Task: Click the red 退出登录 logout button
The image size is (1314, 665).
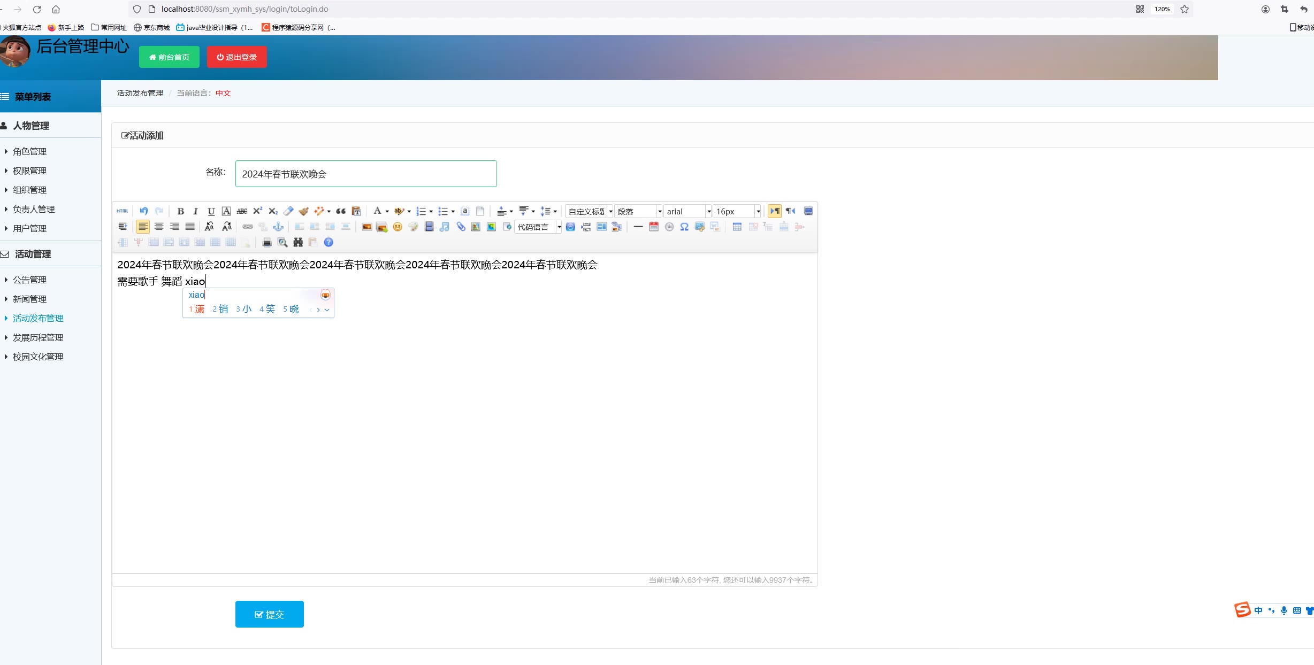Action: (236, 57)
